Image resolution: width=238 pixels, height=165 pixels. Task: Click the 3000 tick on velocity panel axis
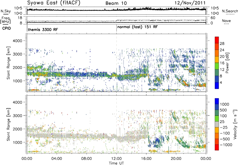pyautogui.click(x=17, y=116)
